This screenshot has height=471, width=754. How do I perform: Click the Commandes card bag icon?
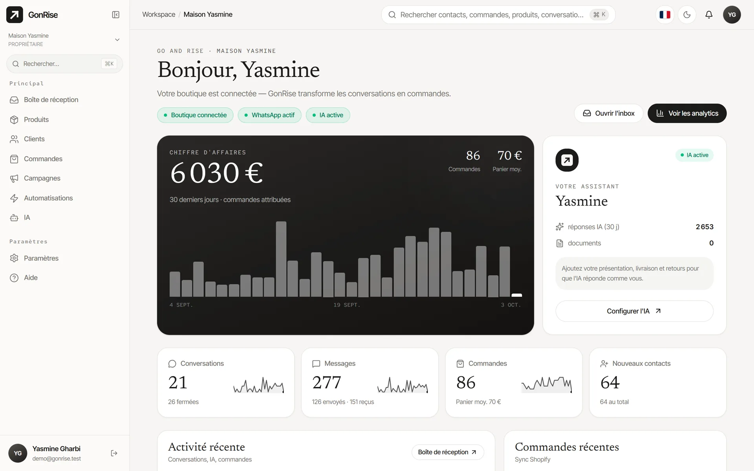click(460, 364)
